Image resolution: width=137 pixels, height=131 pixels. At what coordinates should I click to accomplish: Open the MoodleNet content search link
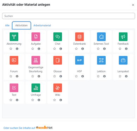[28, 127]
